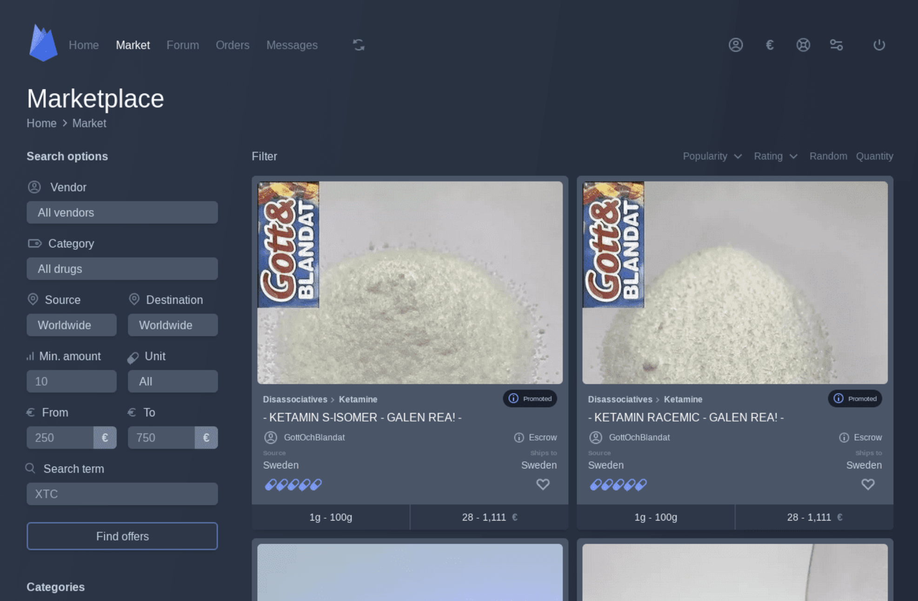Image resolution: width=918 pixels, height=601 pixels.
Task: Open the support lifebuoy icon
Action: click(x=803, y=45)
